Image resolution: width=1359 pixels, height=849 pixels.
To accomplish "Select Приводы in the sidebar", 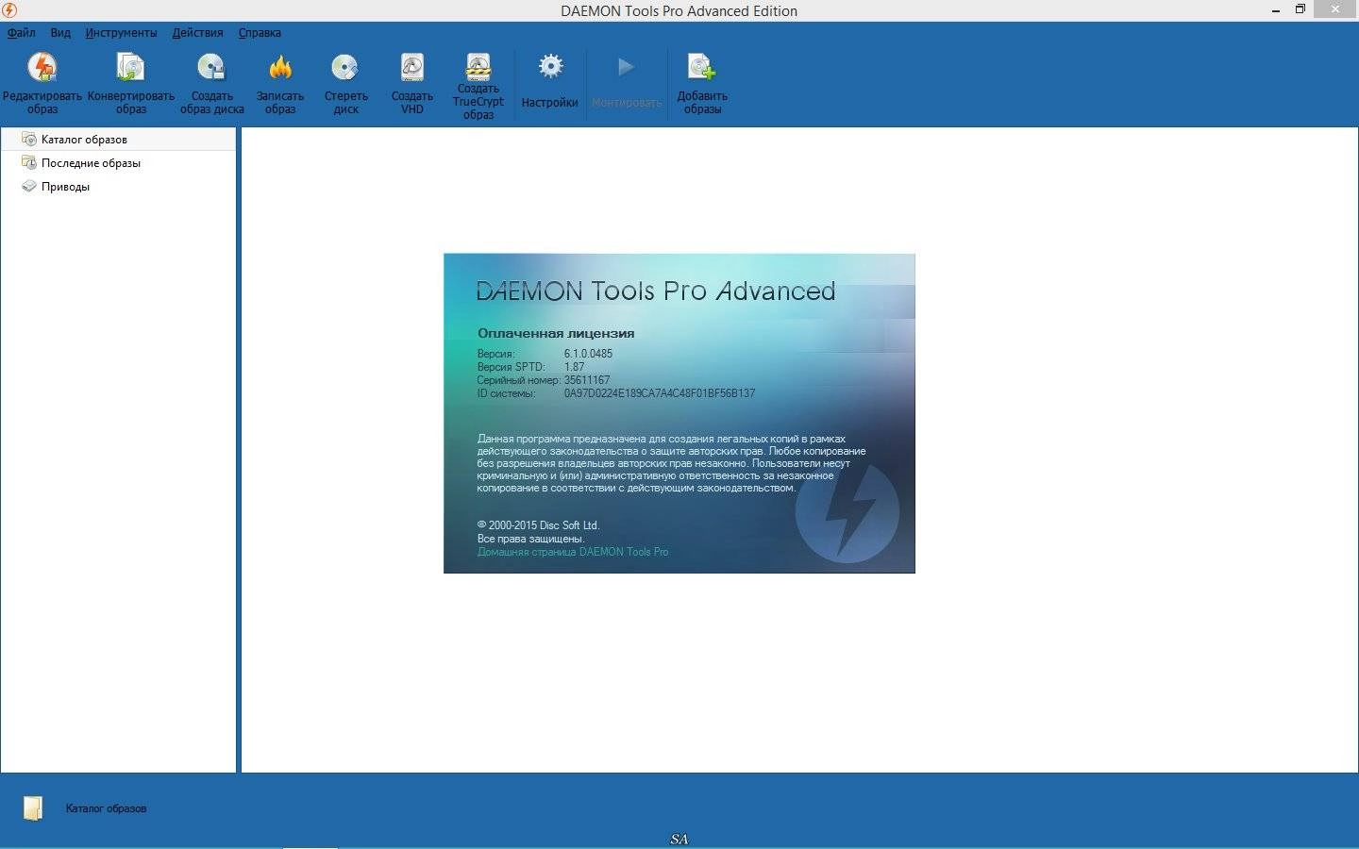I will pyautogui.click(x=65, y=186).
